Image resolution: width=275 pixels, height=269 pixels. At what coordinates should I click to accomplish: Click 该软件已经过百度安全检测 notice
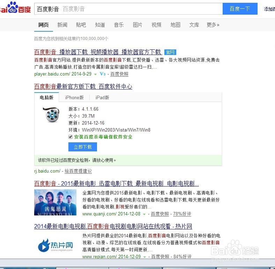[x=77, y=160]
